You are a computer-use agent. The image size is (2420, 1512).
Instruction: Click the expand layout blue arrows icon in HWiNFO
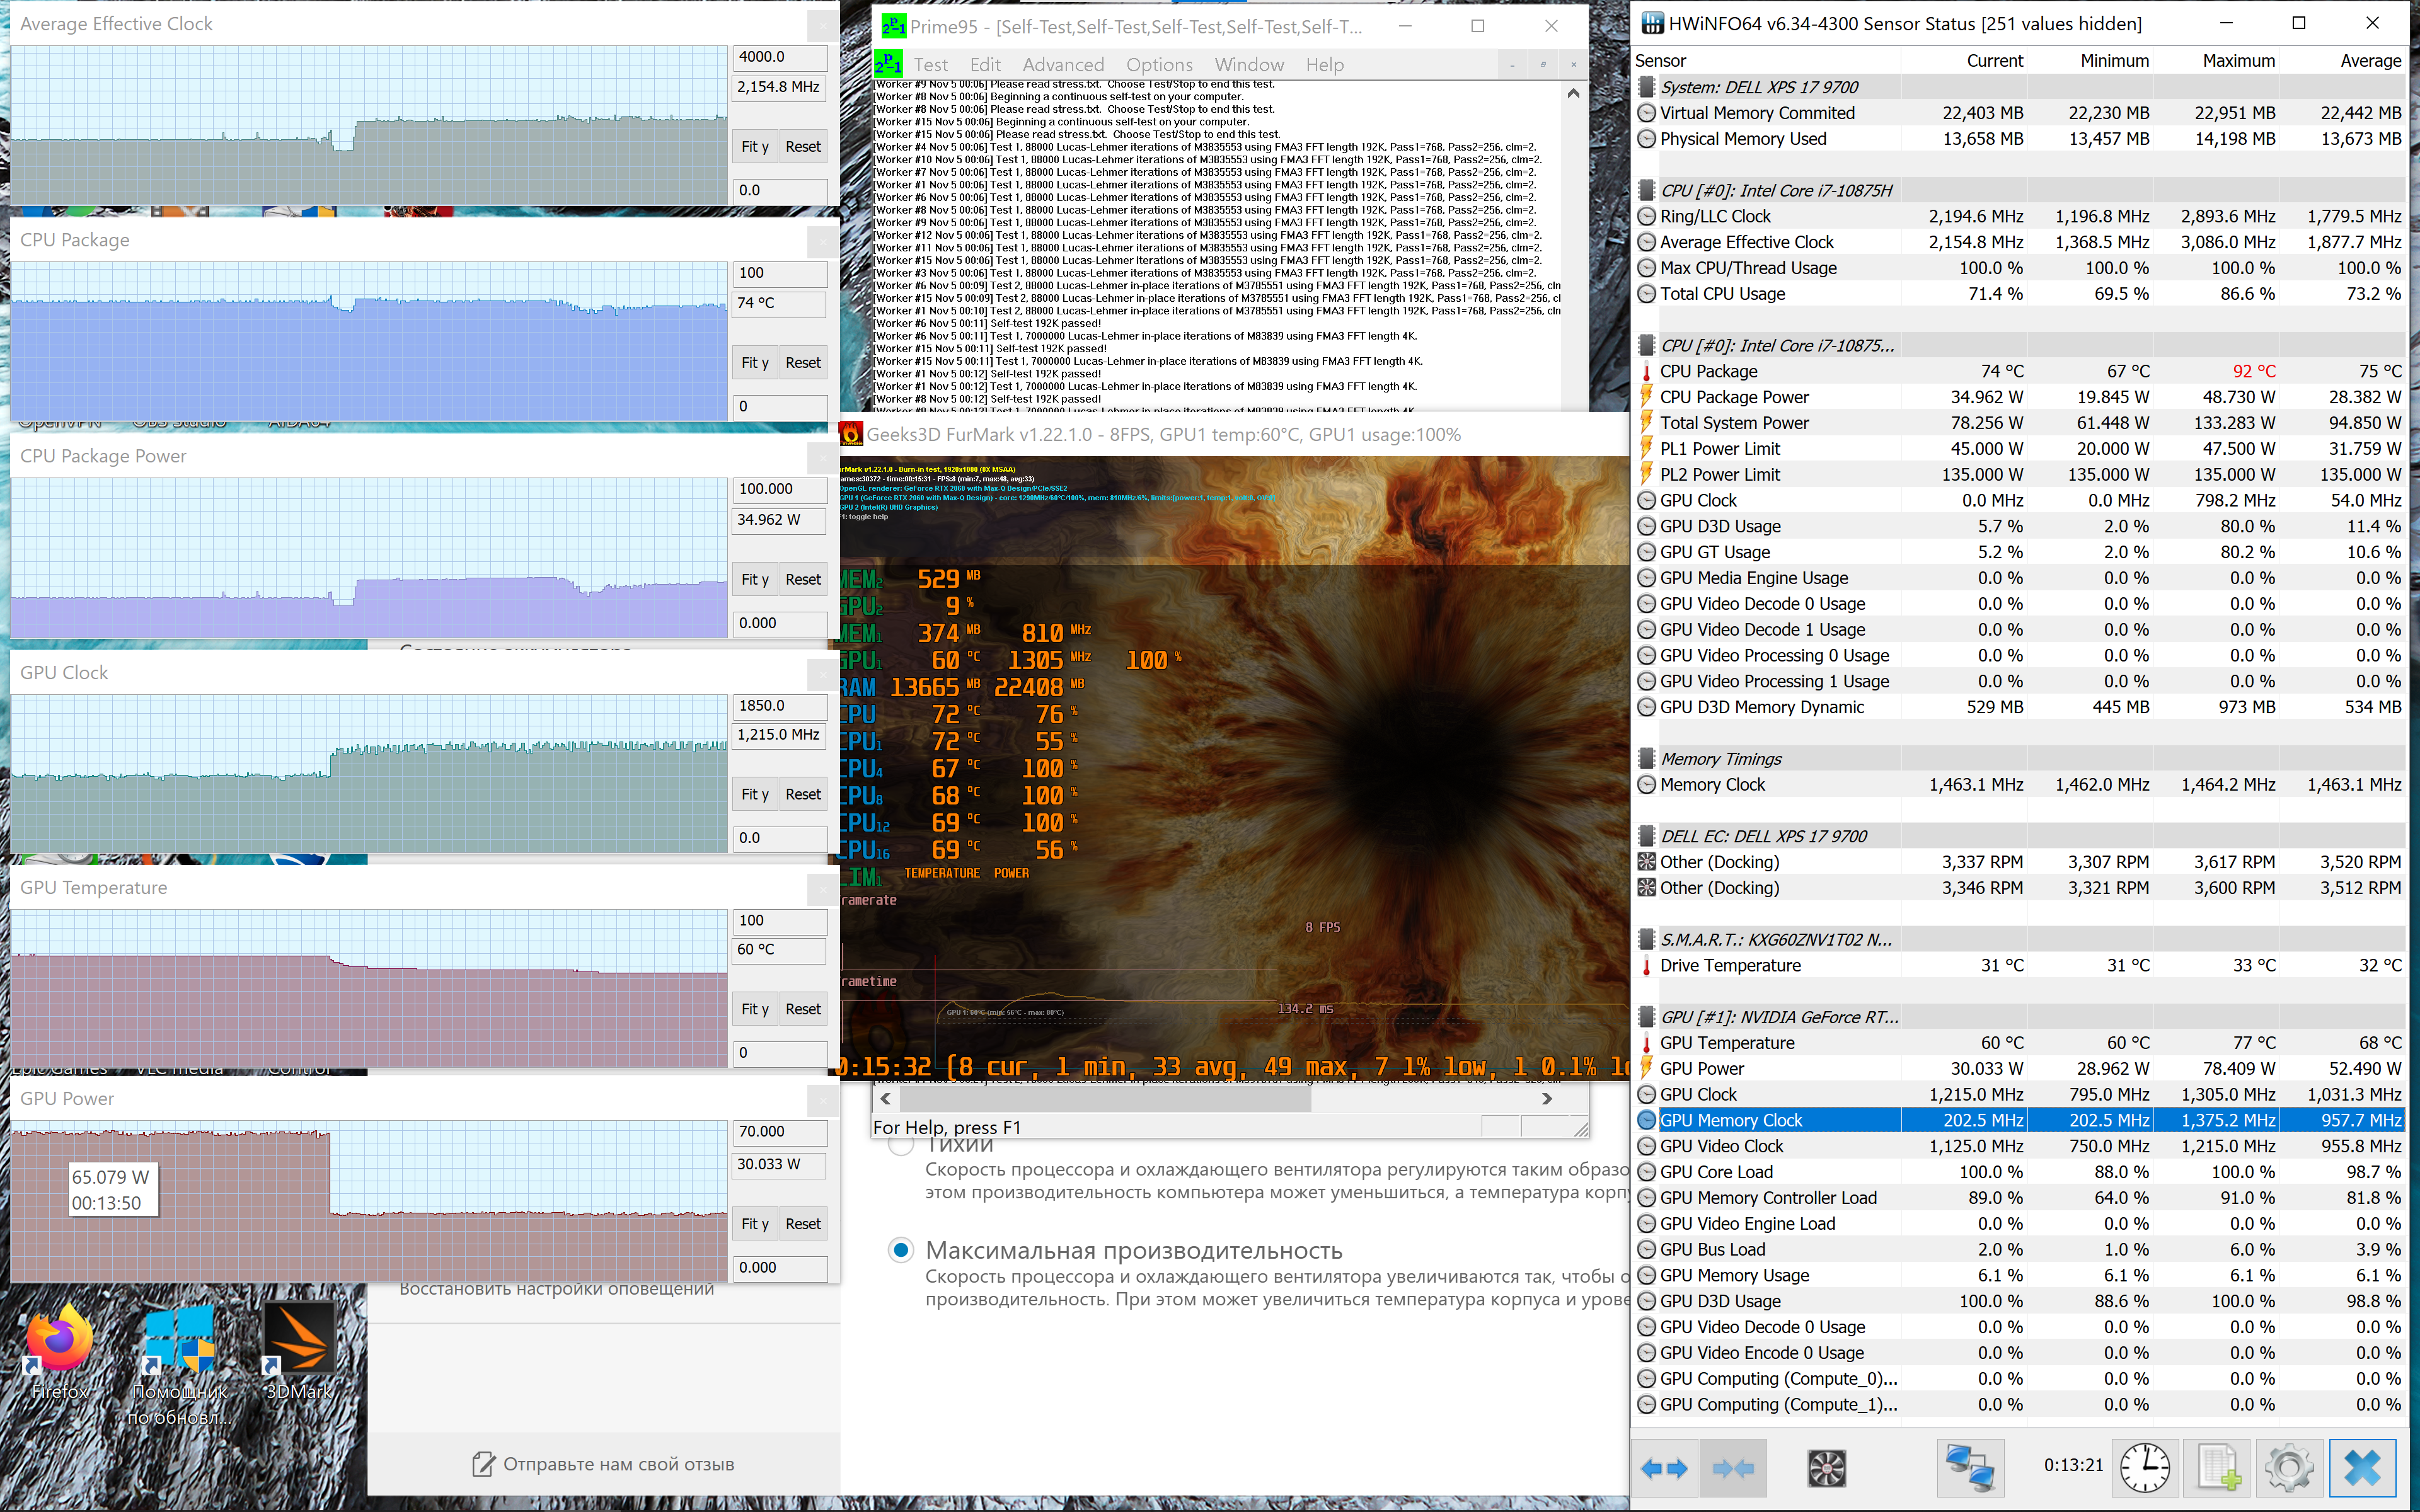1664,1468
